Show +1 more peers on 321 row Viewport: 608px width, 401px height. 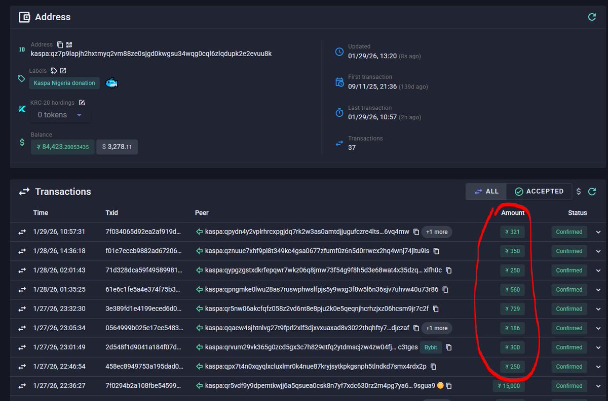coord(437,232)
